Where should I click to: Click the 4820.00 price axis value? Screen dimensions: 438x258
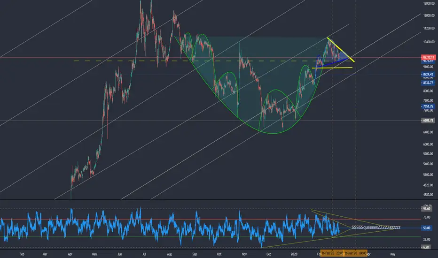428,185
